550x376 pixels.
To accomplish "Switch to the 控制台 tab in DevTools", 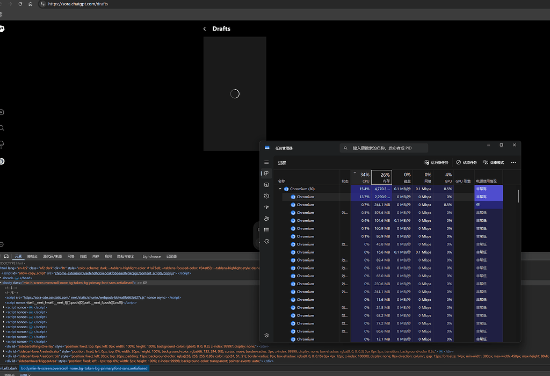I will 32,256.
